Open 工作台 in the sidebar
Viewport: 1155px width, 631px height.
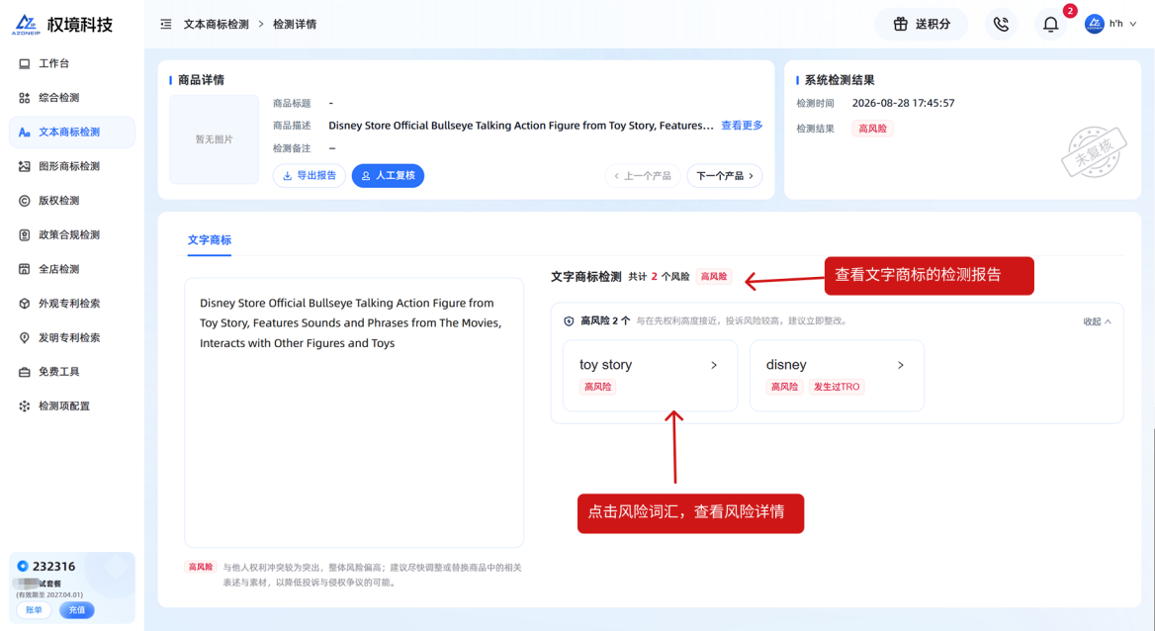tap(71, 63)
